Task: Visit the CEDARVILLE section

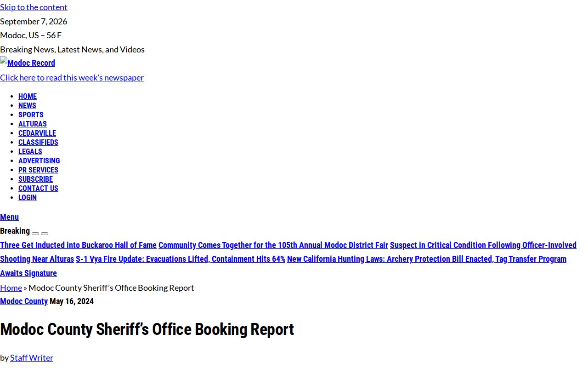Action: coord(37,133)
